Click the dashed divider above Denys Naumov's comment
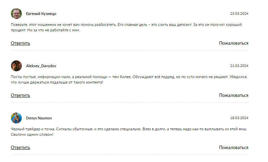 130,103
